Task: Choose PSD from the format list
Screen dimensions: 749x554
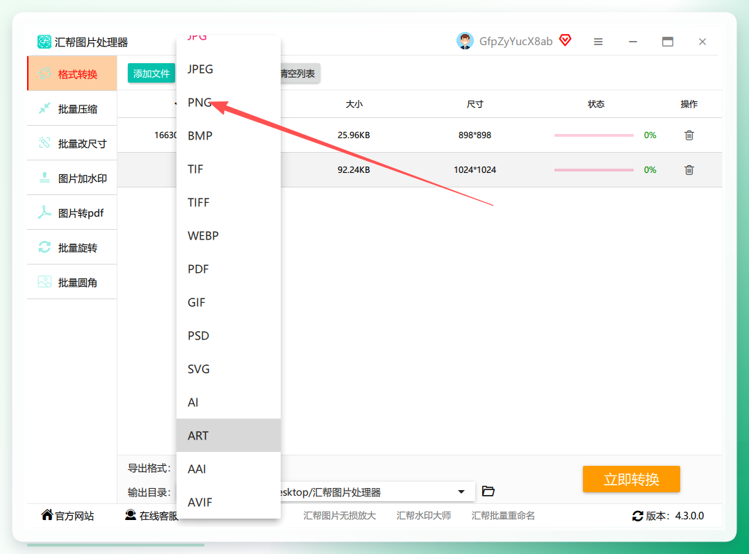Action: tap(229, 336)
